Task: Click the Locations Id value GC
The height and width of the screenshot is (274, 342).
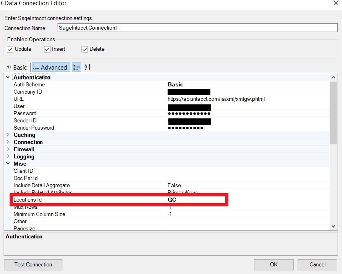Action: click(172, 200)
